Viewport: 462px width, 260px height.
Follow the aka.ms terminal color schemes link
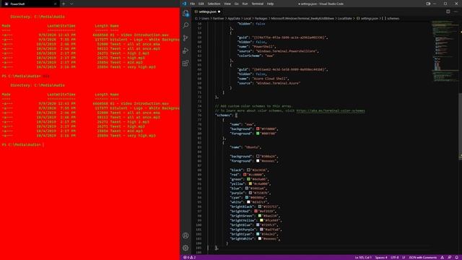(331, 110)
